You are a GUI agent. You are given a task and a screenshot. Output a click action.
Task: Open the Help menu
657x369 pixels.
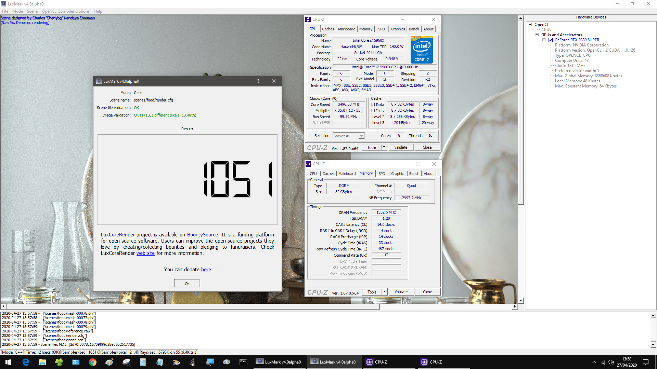click(x=98, y=11)
